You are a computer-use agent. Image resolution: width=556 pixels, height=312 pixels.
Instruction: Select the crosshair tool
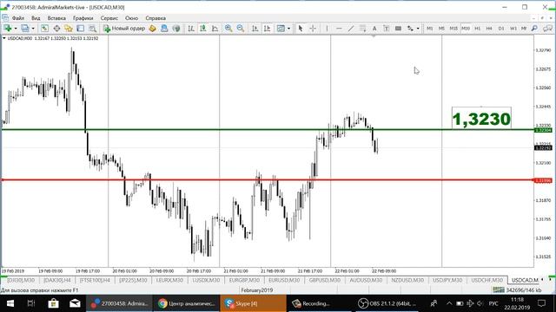point(313,29)
